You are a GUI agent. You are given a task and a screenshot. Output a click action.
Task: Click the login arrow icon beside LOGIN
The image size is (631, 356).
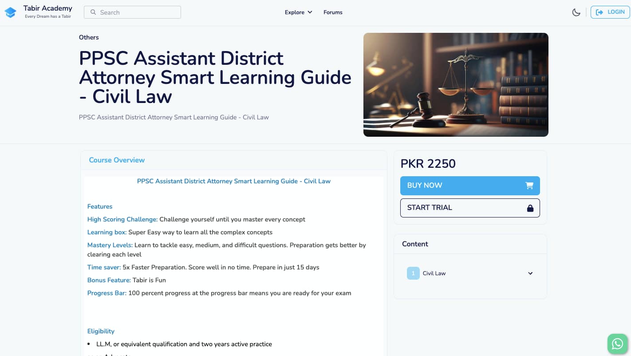click(600, 12)
